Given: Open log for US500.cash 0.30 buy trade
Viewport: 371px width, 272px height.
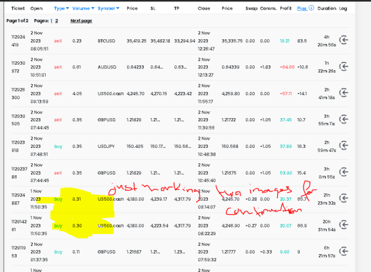Looking at the screenshot, I should (x=344, y=224).
